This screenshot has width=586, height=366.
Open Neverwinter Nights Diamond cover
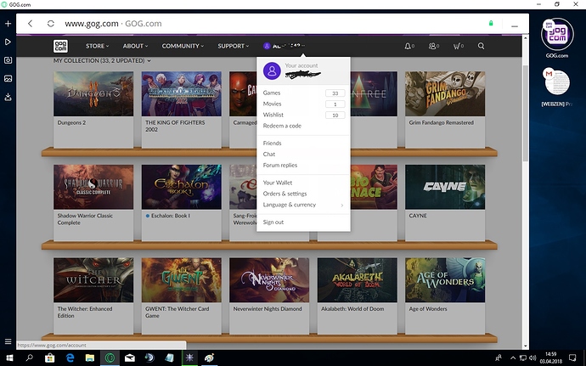pyautogui.click(x=269, y=280)
